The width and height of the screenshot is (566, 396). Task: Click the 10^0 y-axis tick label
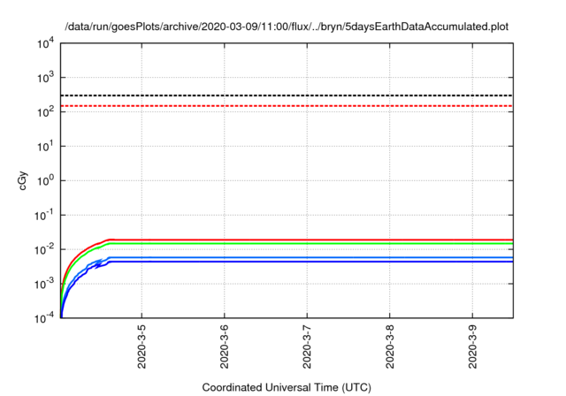[45, 180]
